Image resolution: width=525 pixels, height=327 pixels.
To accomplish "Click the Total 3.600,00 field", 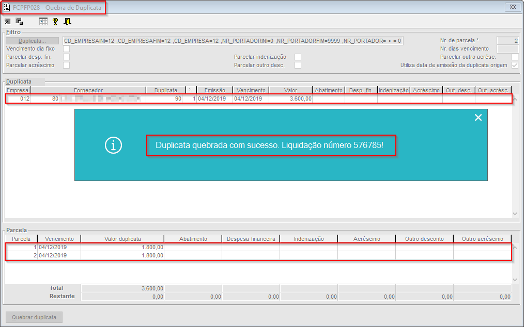I will point(122,288).
